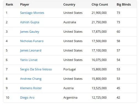139x105 pixels.
Task: Select the Argentina country cell
Action: (x=70, y=98)
